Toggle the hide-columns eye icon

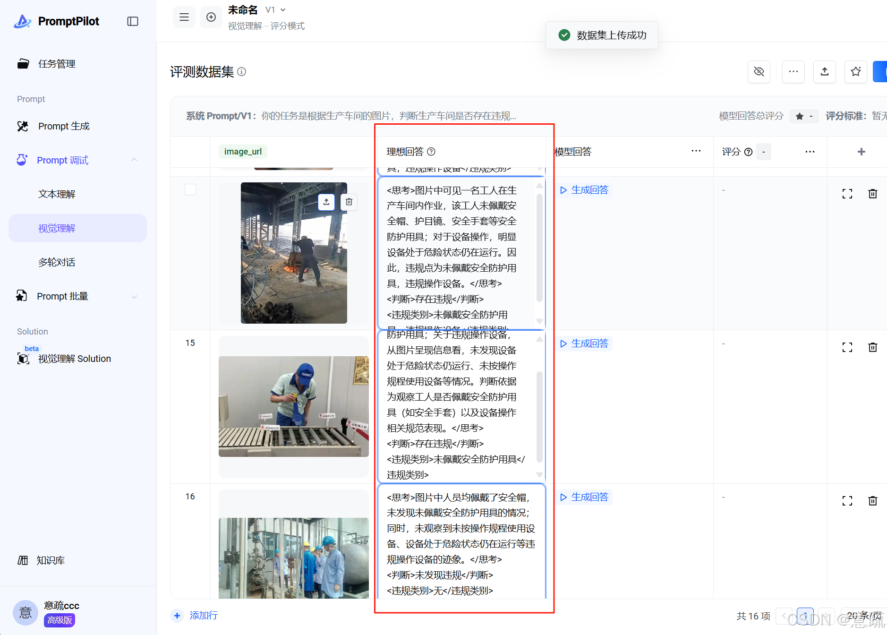pos(759,71)
